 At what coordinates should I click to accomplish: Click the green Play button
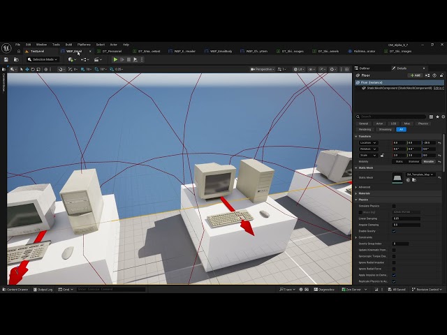click(115, 59)
